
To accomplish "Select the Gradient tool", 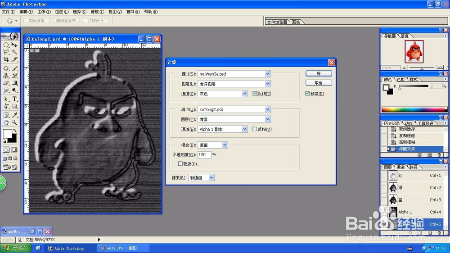I will 14,83.
